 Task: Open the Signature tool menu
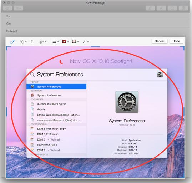point(42,42)
